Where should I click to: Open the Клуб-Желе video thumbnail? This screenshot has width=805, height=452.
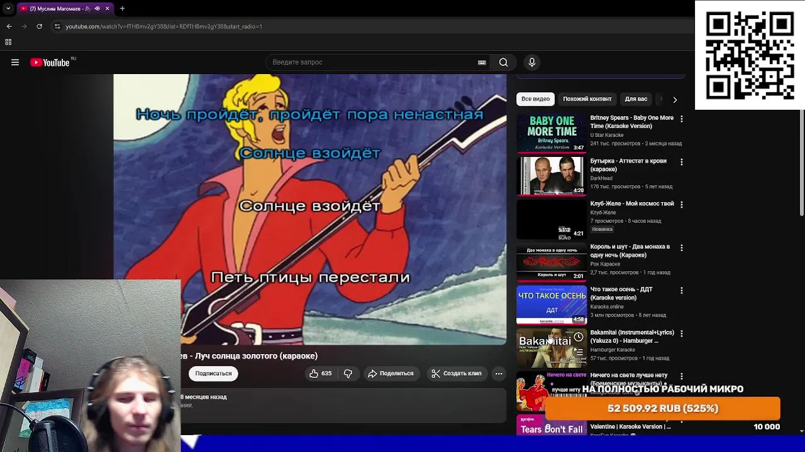click(552, 219)
